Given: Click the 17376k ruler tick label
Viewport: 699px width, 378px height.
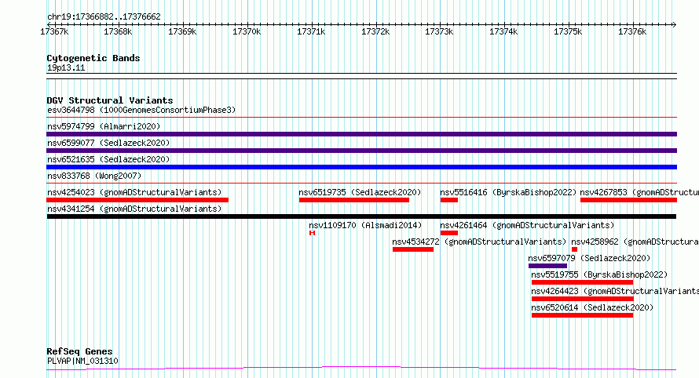Looking at the screenshot, I should coord(632,31).
